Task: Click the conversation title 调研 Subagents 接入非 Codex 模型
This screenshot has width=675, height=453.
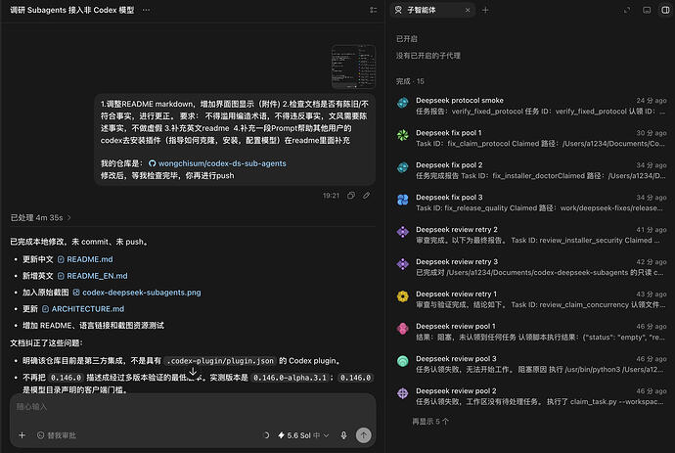Action: click(x=71, y=10)
